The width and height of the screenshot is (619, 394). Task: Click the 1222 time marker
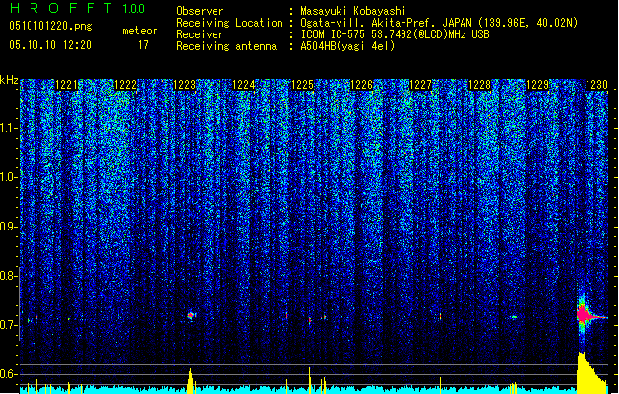pos(125,85)
